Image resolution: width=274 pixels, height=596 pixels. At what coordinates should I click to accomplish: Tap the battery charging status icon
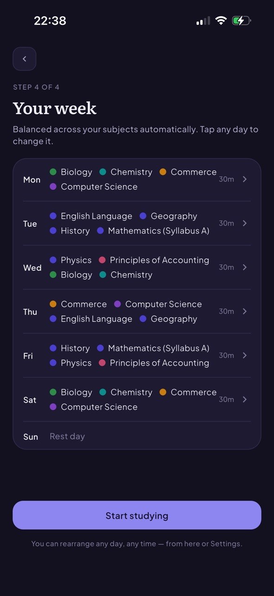[x=241, y=20]
